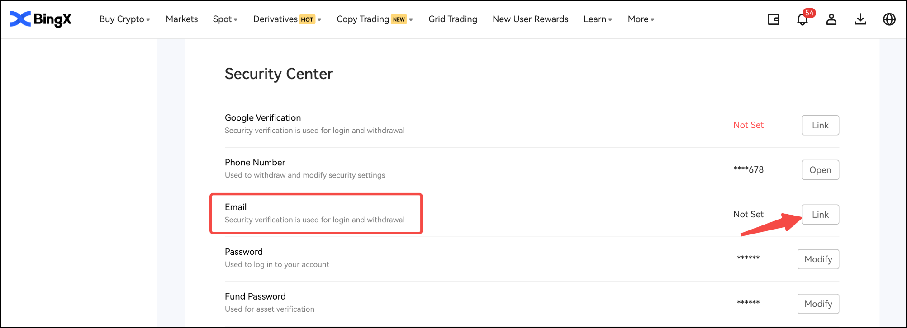Open the globe language selector
This screenshot has width=907, height=328.
889,19
